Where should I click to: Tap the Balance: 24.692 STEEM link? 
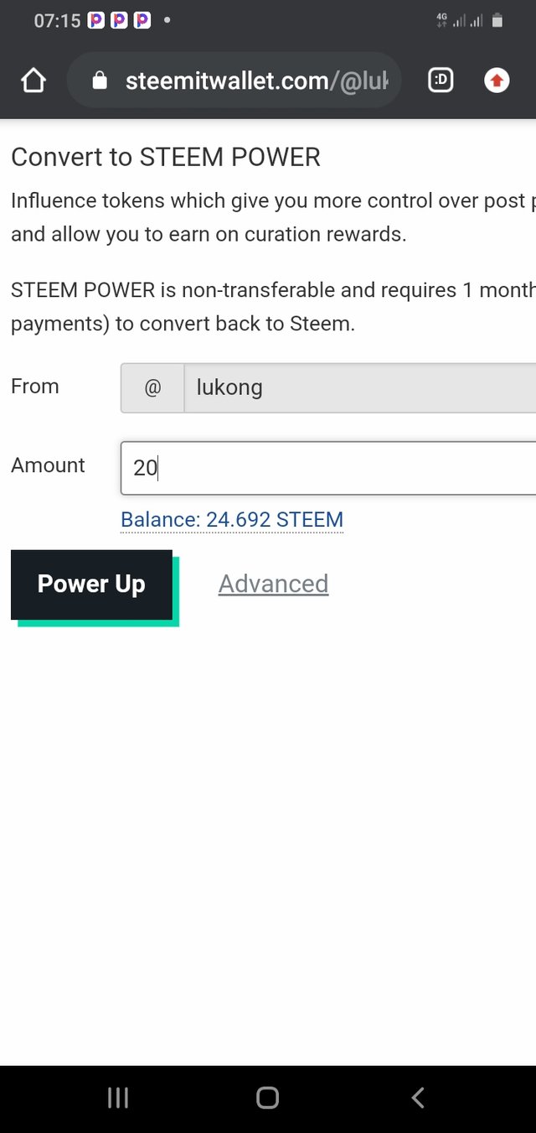[x=231, y=519]
